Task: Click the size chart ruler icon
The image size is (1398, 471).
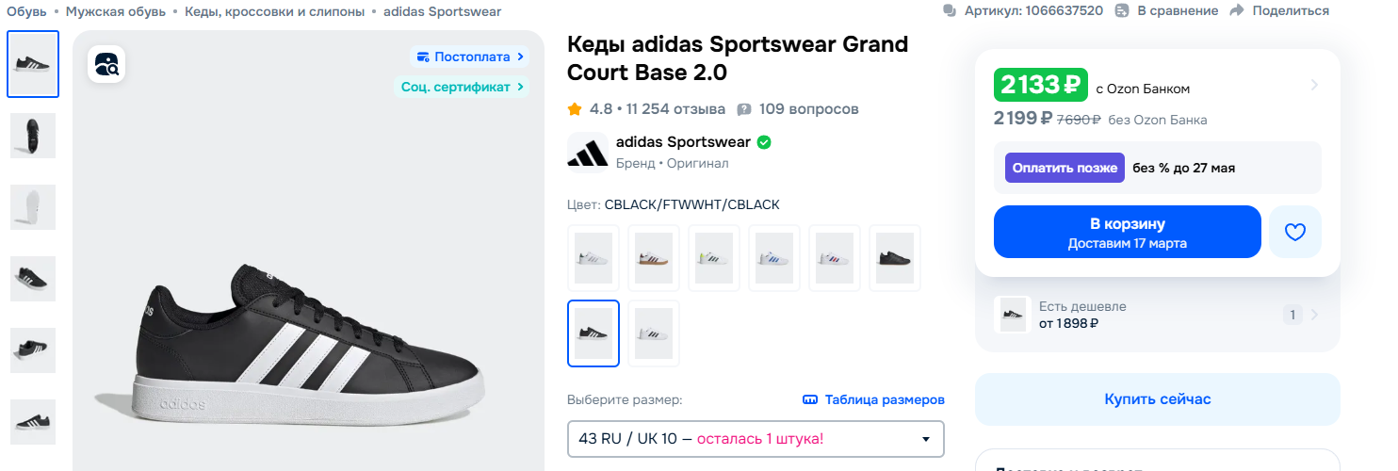Action: pyautogui.click(x=810, y=399)
